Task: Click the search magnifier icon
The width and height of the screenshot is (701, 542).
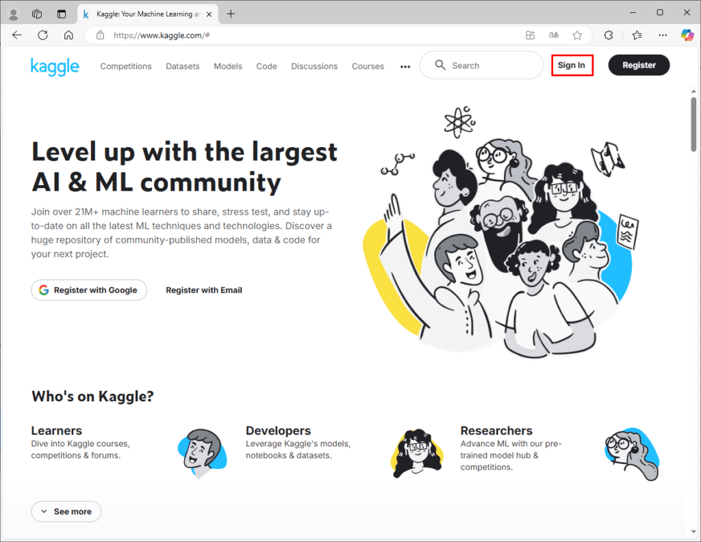Action: click(440, 65)
